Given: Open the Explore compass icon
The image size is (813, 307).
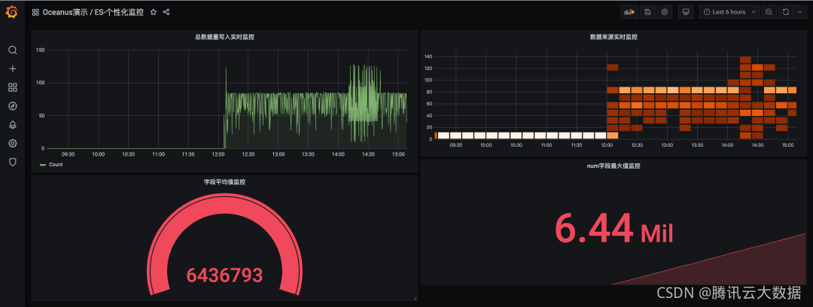Looking at the screenshot, I should pos(13,106).
